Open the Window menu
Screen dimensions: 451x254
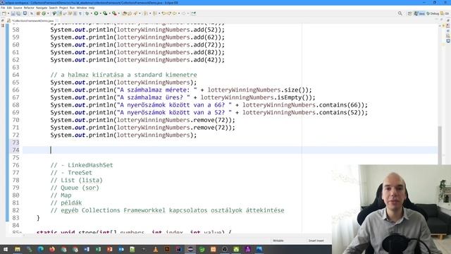click(x=82, y=8)
